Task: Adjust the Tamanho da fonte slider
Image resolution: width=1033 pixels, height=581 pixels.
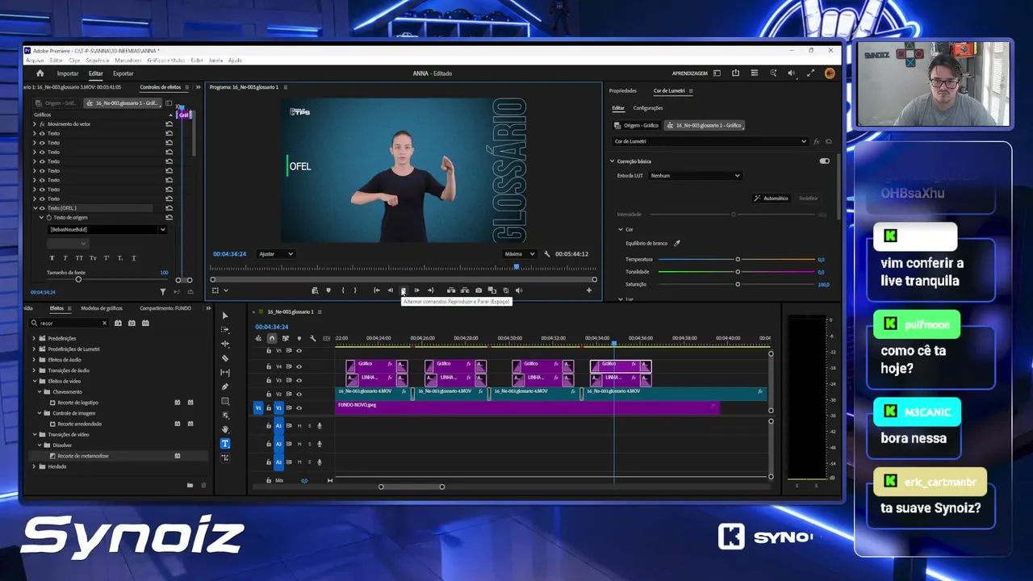Action: (x=78, y=279)
